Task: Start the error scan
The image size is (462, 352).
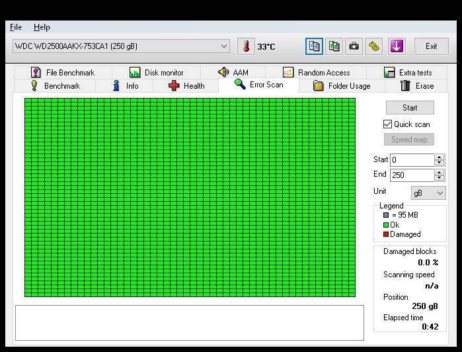Action: point(410,108)
